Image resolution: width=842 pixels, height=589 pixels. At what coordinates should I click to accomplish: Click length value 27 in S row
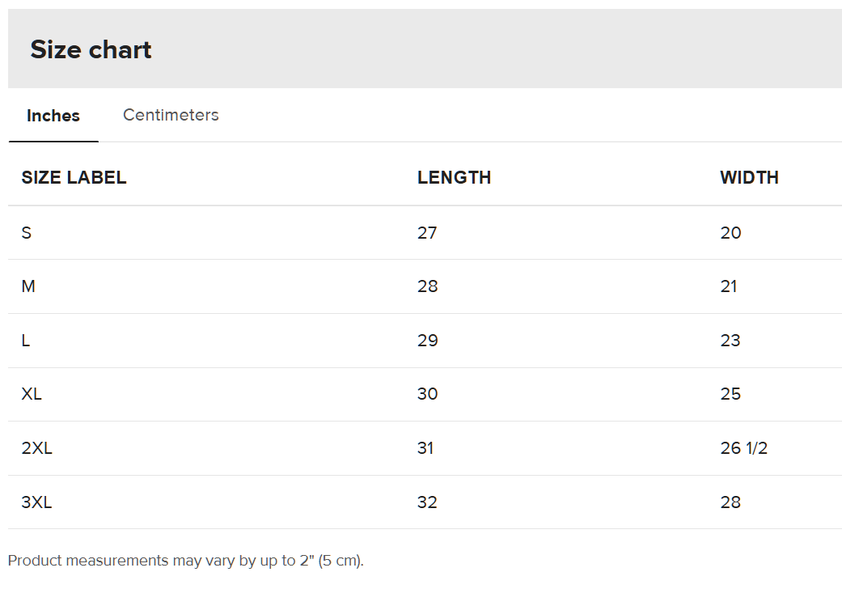[x=427, y=233]
